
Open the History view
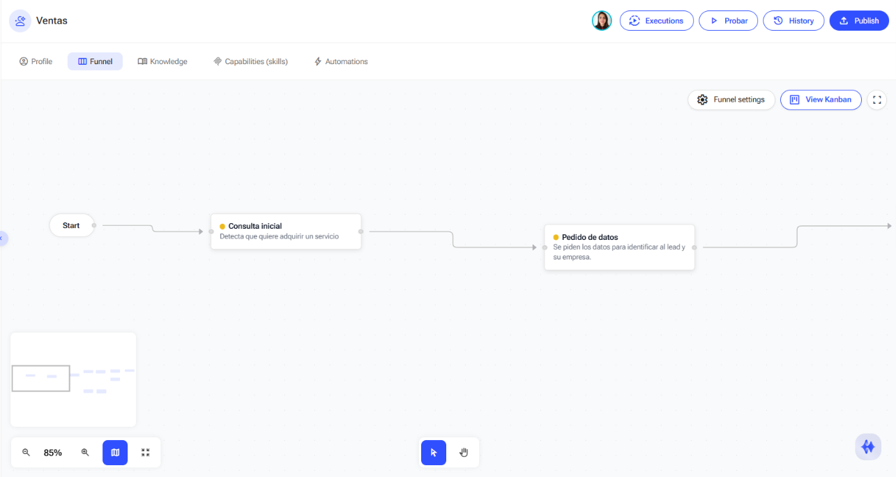(794, 21)
